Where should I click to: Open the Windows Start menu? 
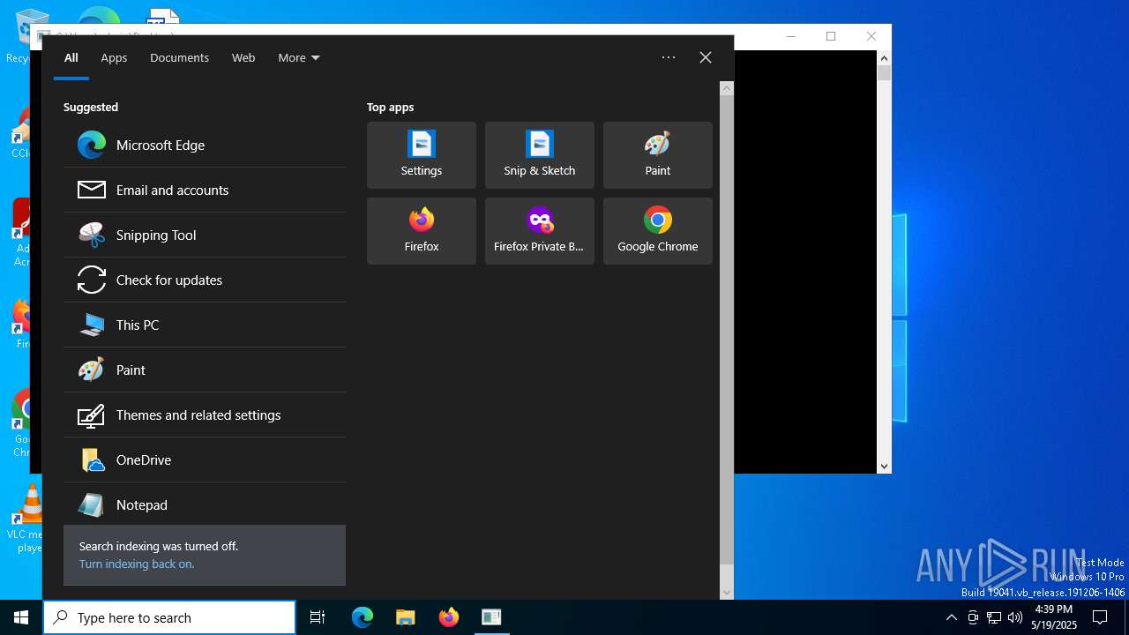pos(21,617)
